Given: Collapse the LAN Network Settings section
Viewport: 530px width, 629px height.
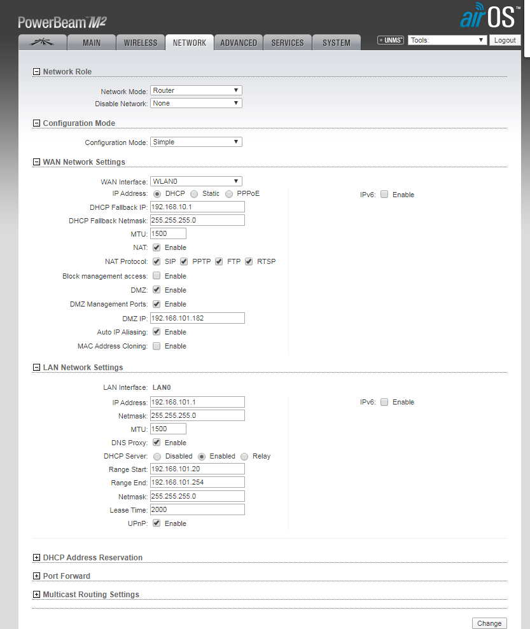Looking at the screenshot, I should tap(36, 367).
